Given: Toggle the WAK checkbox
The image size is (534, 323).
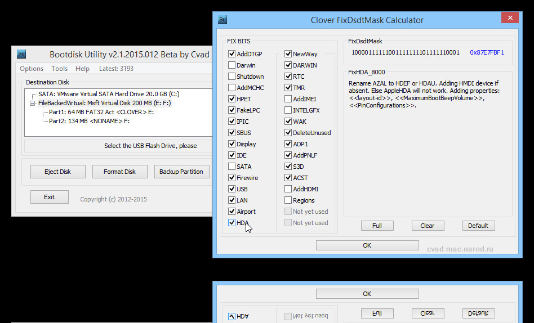Looking at the screenshot, I should [288, 122].
